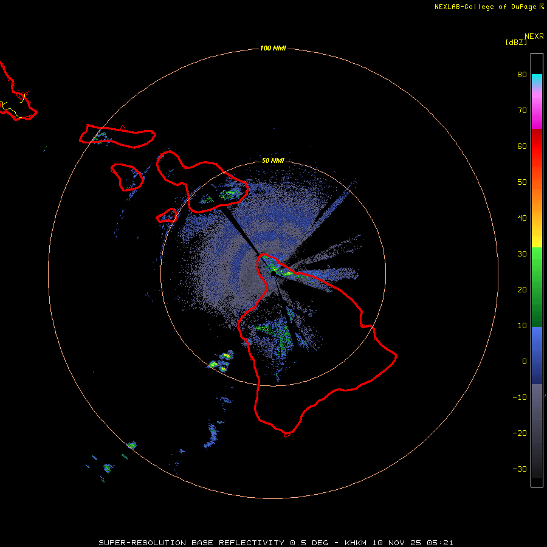
Task: Click the 20 value on the dBZ scale
Action: tap(522, 290)
